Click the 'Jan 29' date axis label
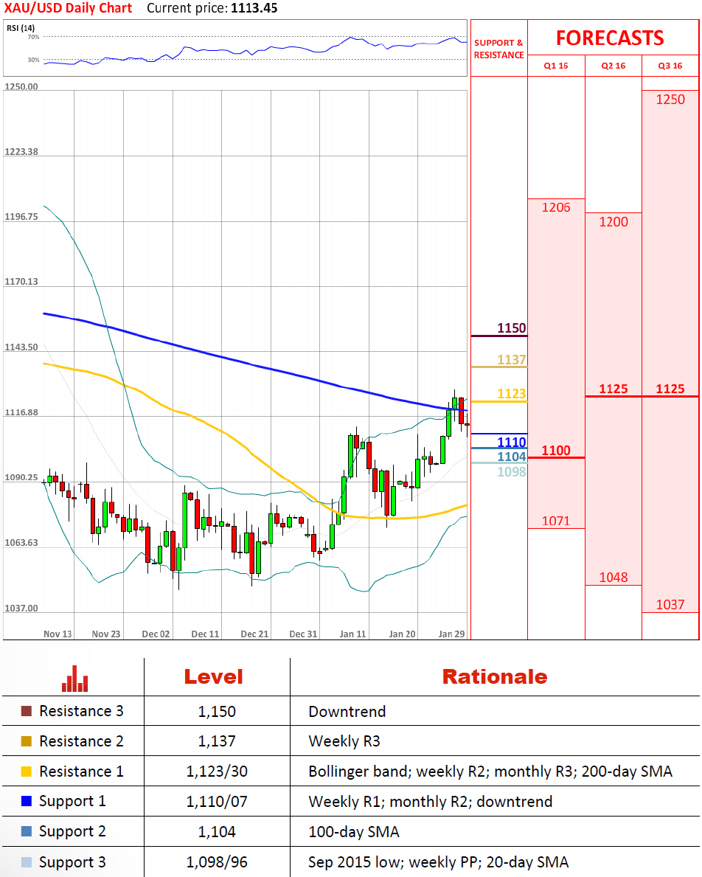This screenshot has width=702, height=877. (x=451, y=634)
